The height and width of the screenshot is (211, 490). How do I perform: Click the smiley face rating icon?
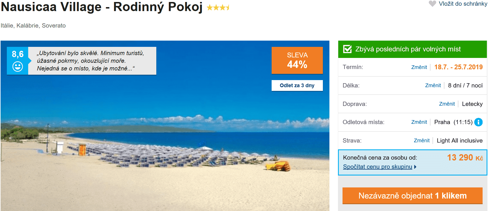[18, 66]
